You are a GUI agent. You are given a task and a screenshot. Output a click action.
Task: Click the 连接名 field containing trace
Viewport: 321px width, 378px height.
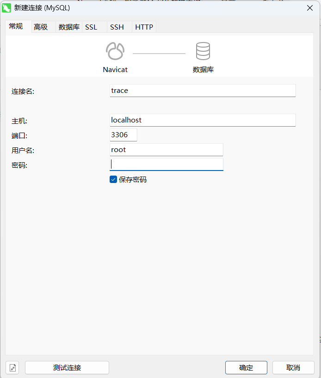coord(202,91)
